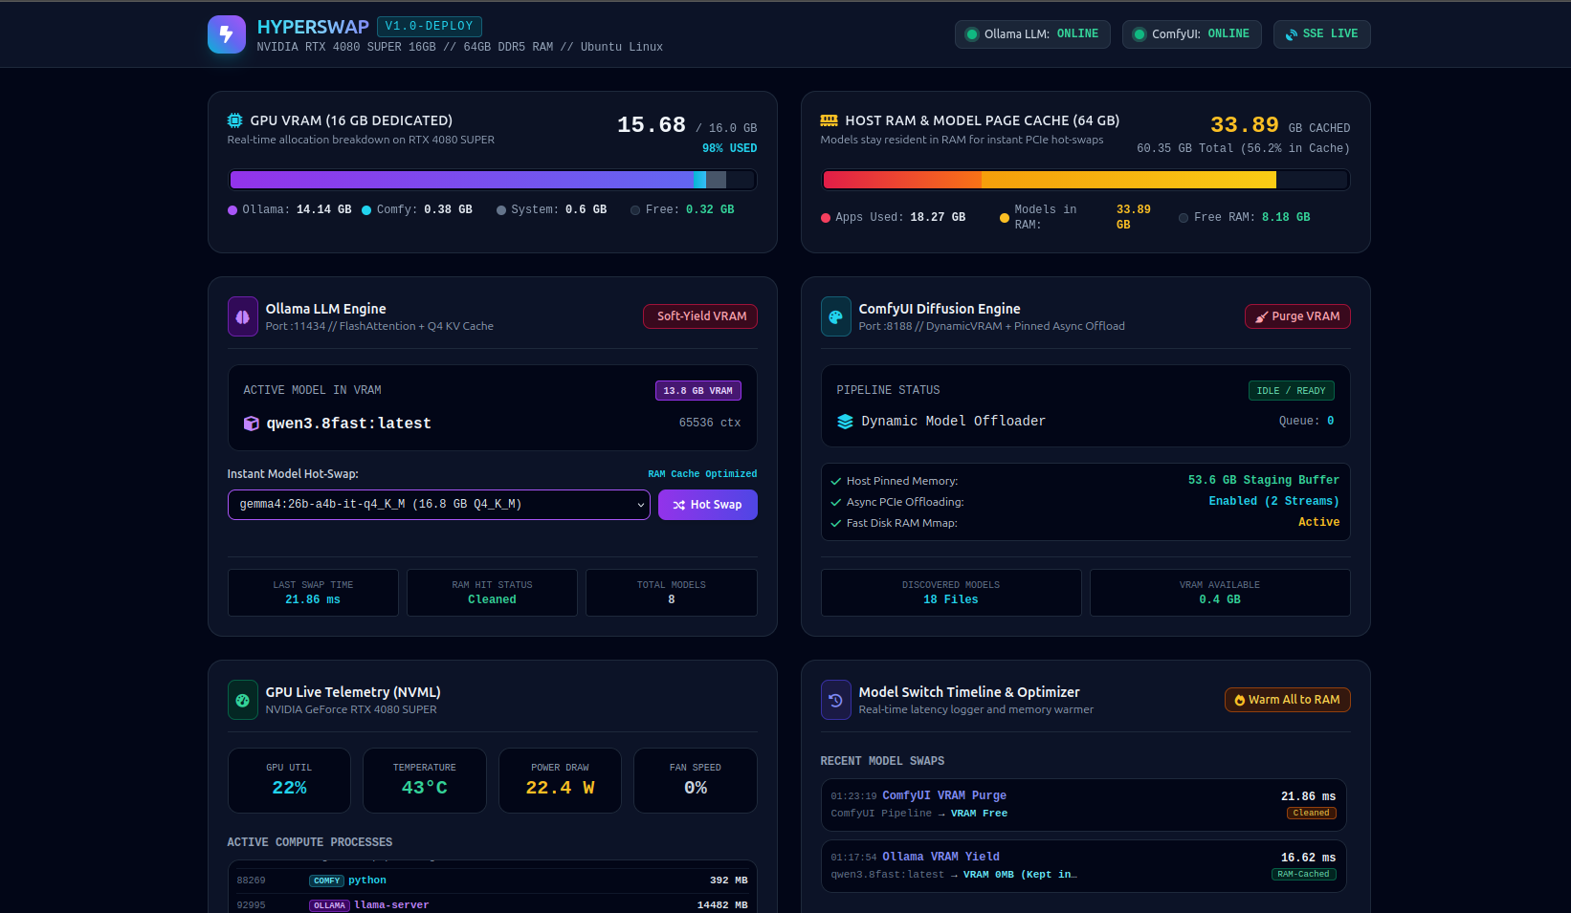Click the Model Switch Timeline history icon
Viewport: 1571px width, 913px height.
pyautogui.click(x=836, y=700)
